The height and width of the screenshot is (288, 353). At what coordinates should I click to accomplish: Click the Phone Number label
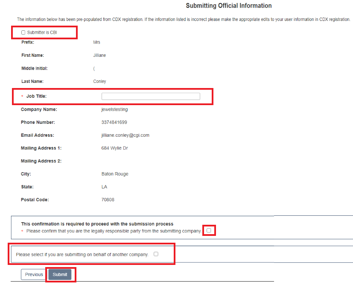click(38, 122)
